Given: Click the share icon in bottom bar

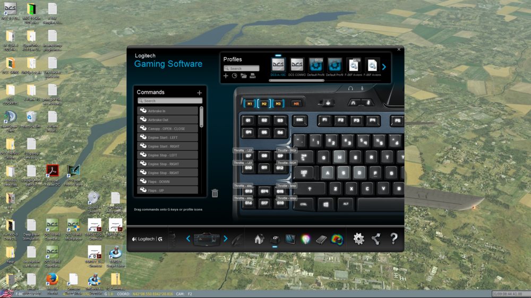Looking at the screenshot, I should (x=376, y=239).
